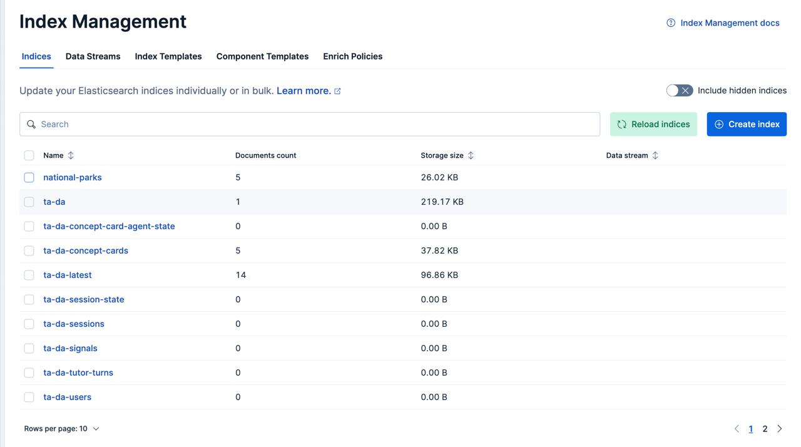Sort indices by Name sort icon

(x=71, y=155)
